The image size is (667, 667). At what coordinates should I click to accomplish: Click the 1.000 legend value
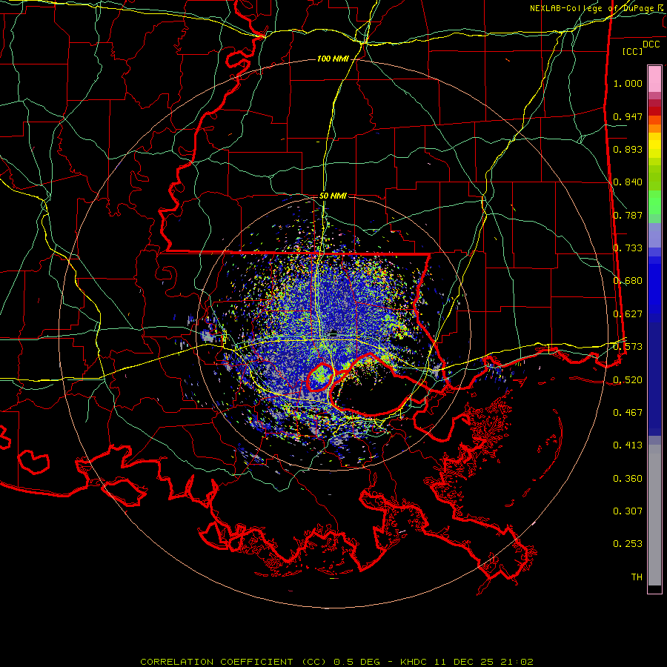pyautogui.click(x=628, y=83)
